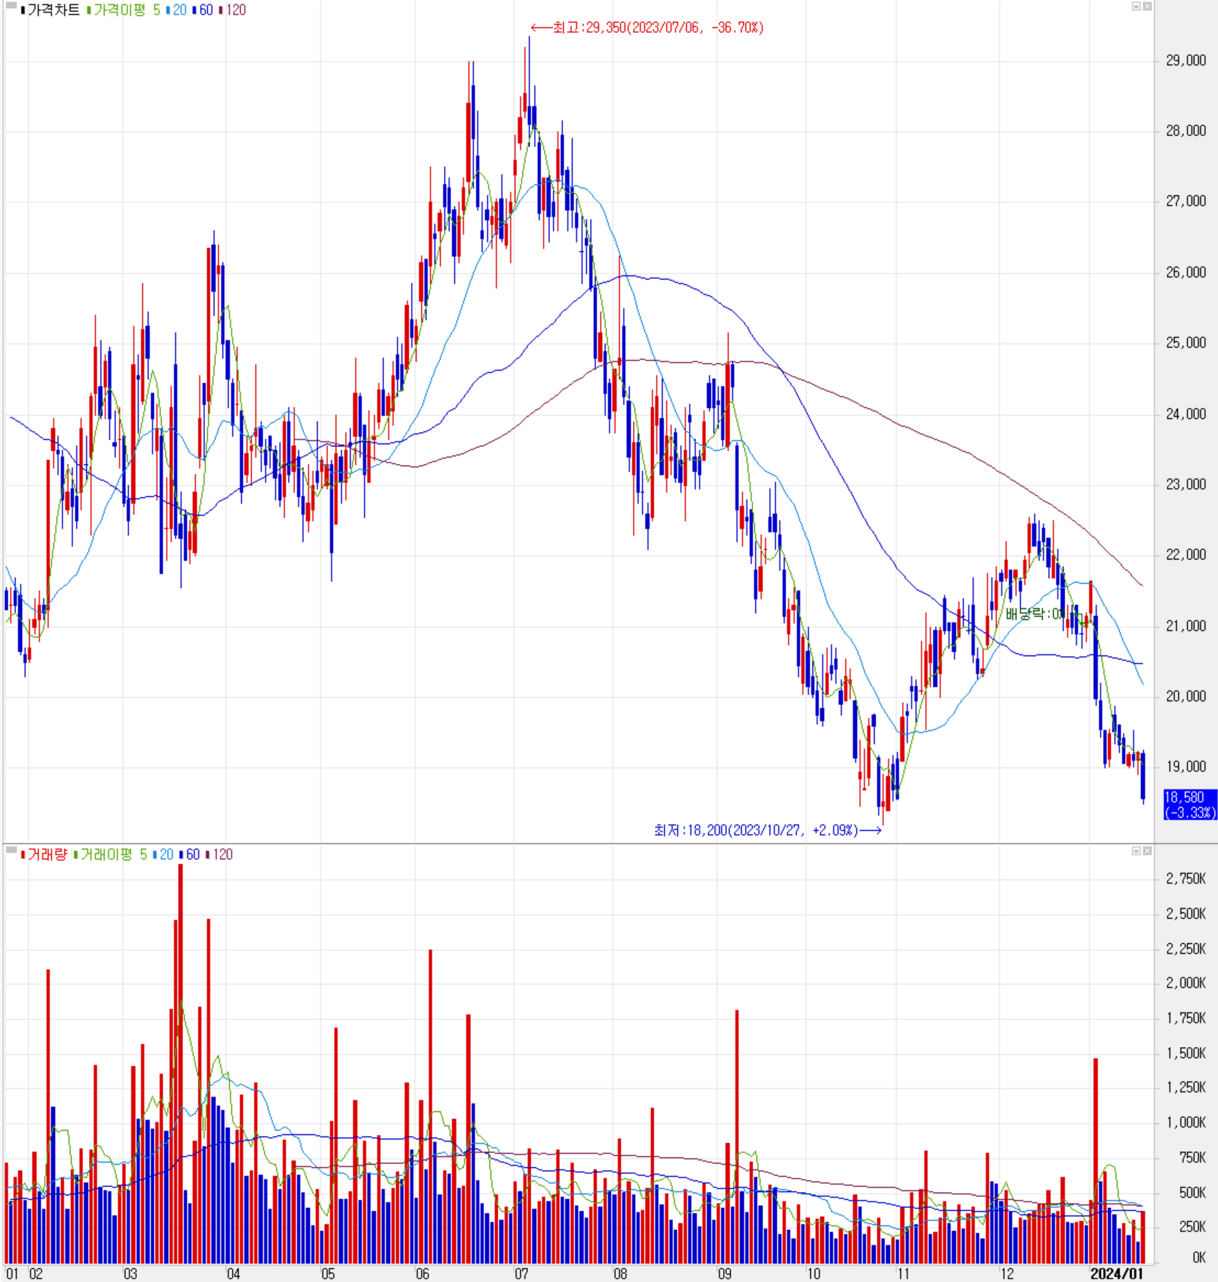The height and width of the screenshot is (1282, 1218).
Task: Select the price 60-period moving average legend
Action: [x=203, y=10]
